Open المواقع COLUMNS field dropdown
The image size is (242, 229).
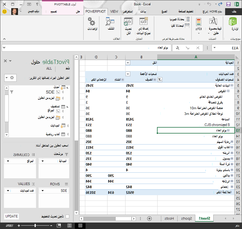[x=8, y=161]
